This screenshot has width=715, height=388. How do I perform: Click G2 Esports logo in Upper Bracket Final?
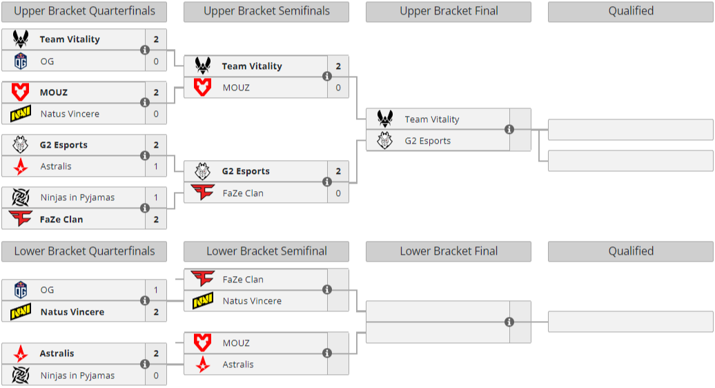385,141
